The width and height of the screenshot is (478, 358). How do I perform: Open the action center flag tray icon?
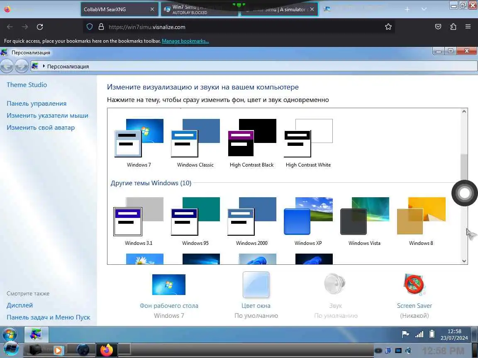point(405,334)
